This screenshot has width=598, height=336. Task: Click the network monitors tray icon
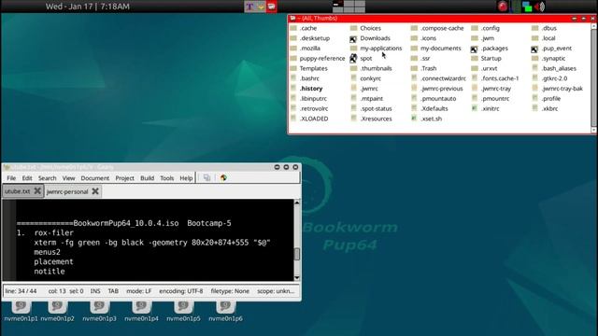[527, 7]
